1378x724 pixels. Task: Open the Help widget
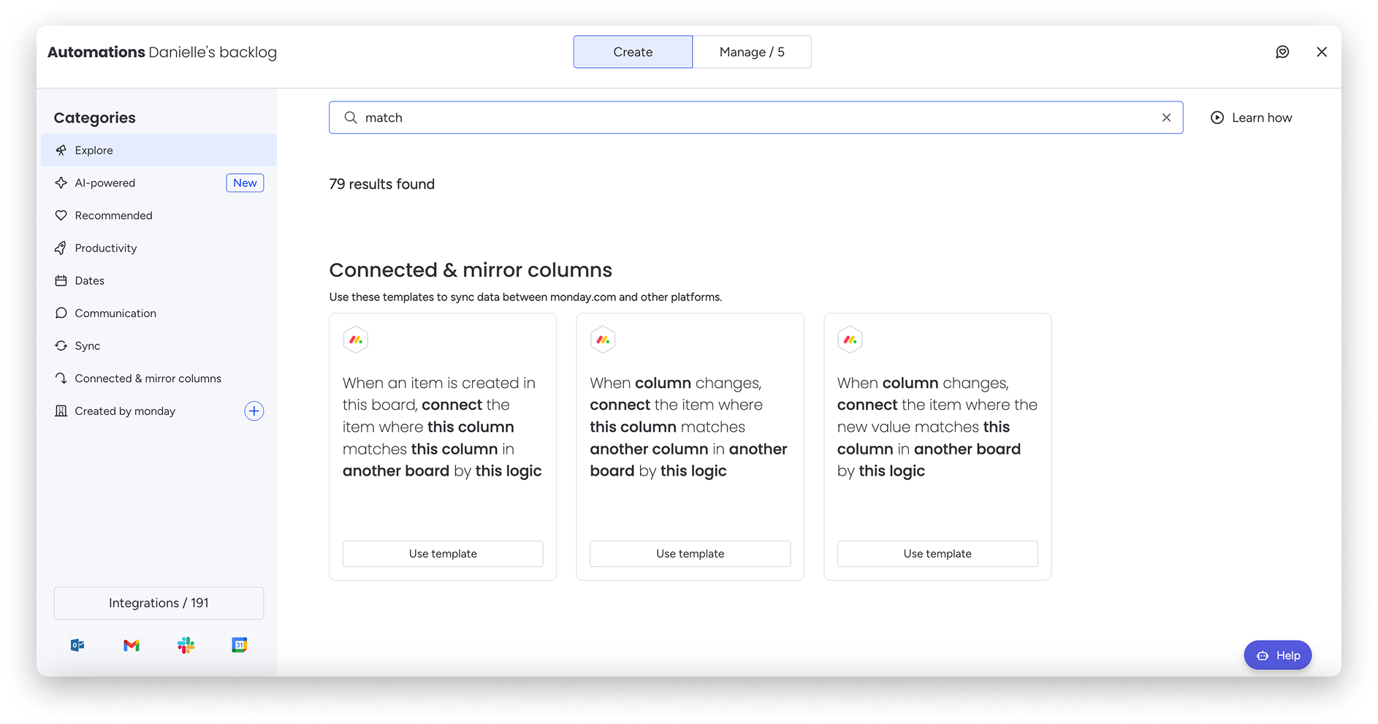[x=1278, y=655]
